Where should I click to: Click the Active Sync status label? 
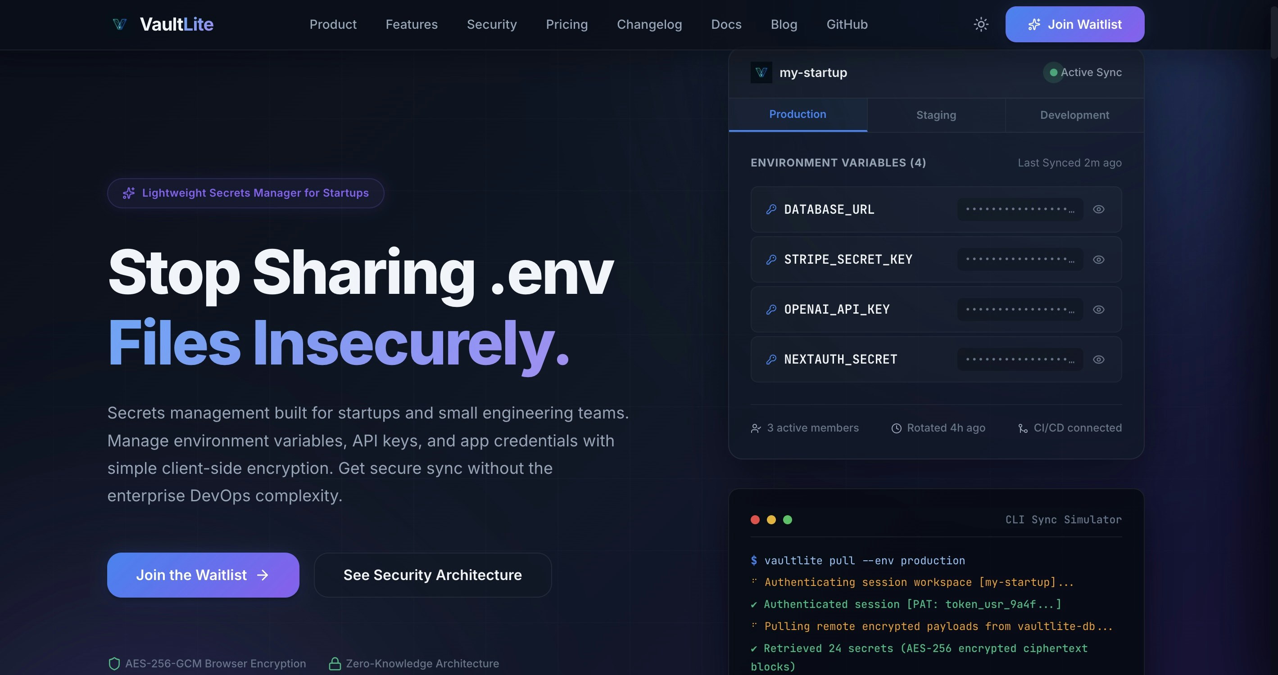[1091, 72]
